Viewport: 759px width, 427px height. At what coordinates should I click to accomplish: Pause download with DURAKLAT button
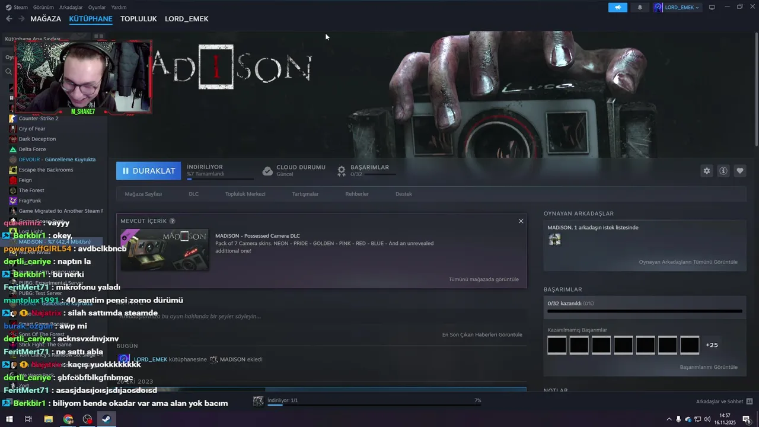tap(148, 171)
